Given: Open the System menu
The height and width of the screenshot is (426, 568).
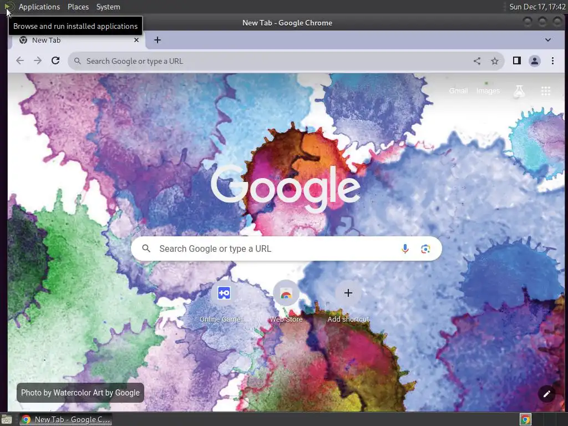Looking at the screenshot, I should [108, 7].
